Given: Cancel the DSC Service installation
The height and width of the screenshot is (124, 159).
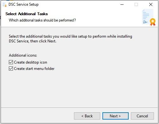Looking at the screenshot, I should [x=142, y=116].
